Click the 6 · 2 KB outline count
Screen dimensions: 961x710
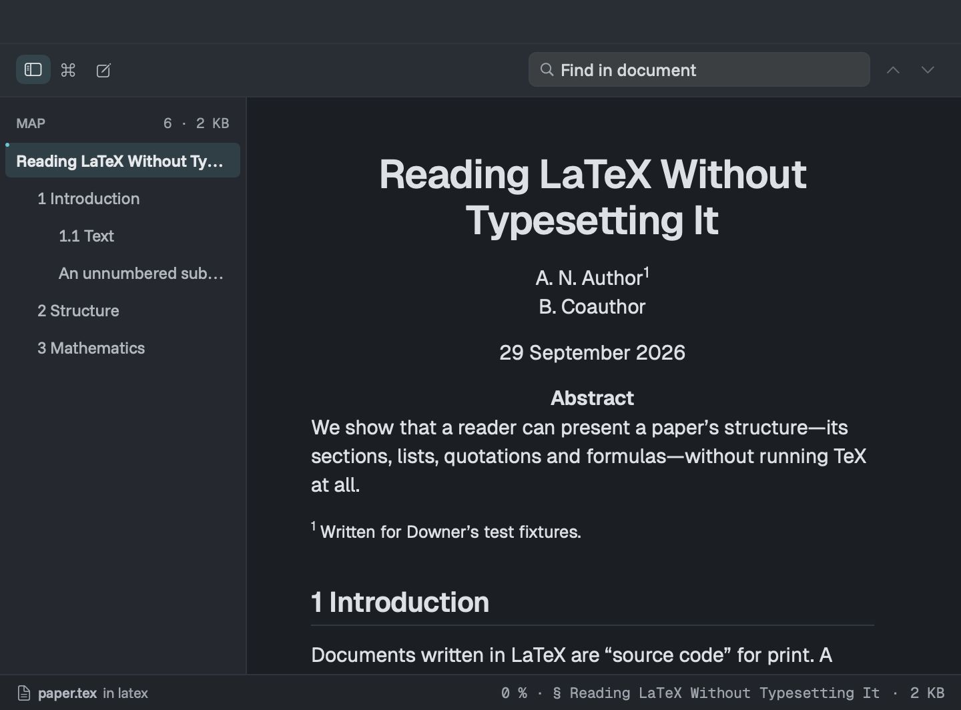pos(196,123)
